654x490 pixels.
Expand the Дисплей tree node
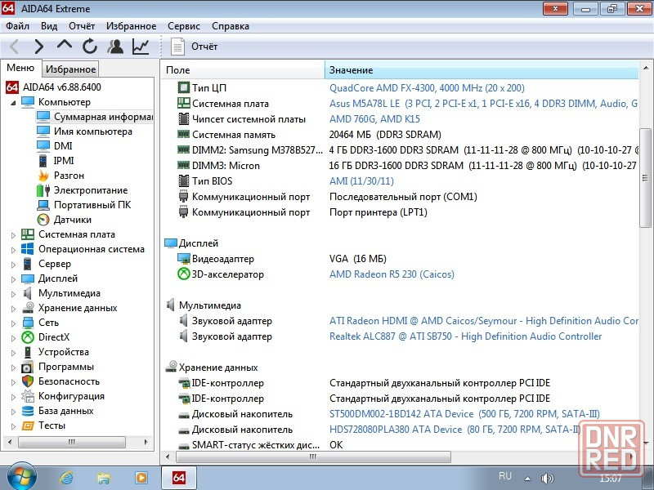tap(13, 279)
